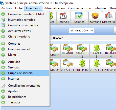
Task: Click Insumos menu text
Action: (14, 79)
